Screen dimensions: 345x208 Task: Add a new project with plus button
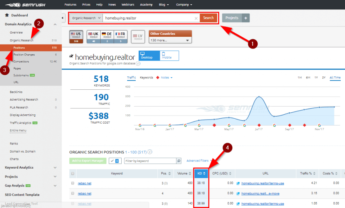coord(246,18)
